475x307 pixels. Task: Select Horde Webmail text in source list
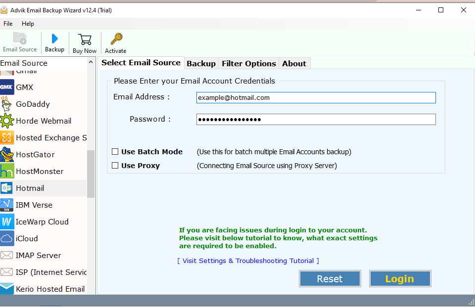(44, 121)
